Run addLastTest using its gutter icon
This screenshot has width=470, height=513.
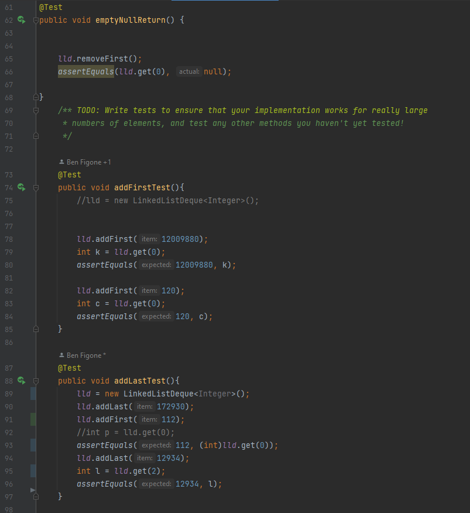tap(22, 381)
